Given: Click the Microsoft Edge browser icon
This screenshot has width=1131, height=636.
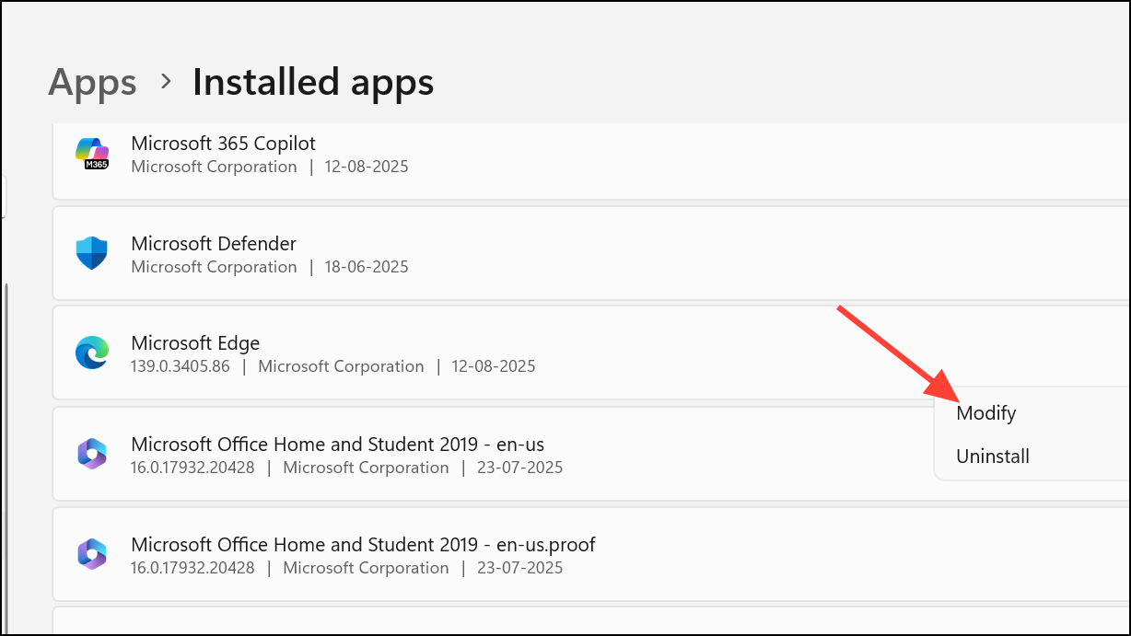Looking at the screenshot, I should coord(92,353).
